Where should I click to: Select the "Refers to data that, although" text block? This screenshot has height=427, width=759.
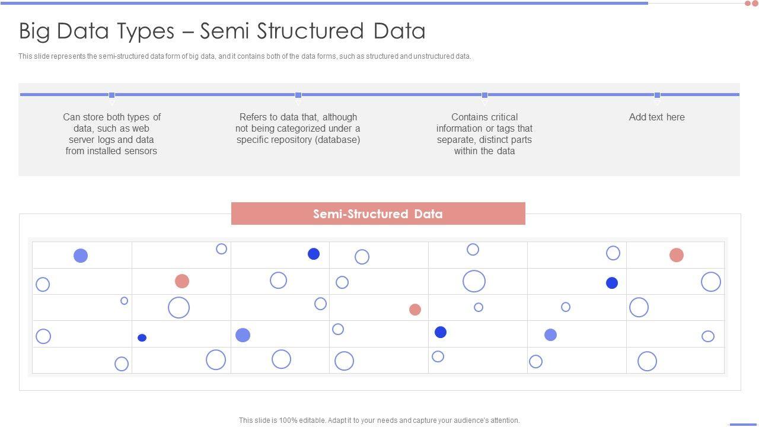click(x=298, y=129)
